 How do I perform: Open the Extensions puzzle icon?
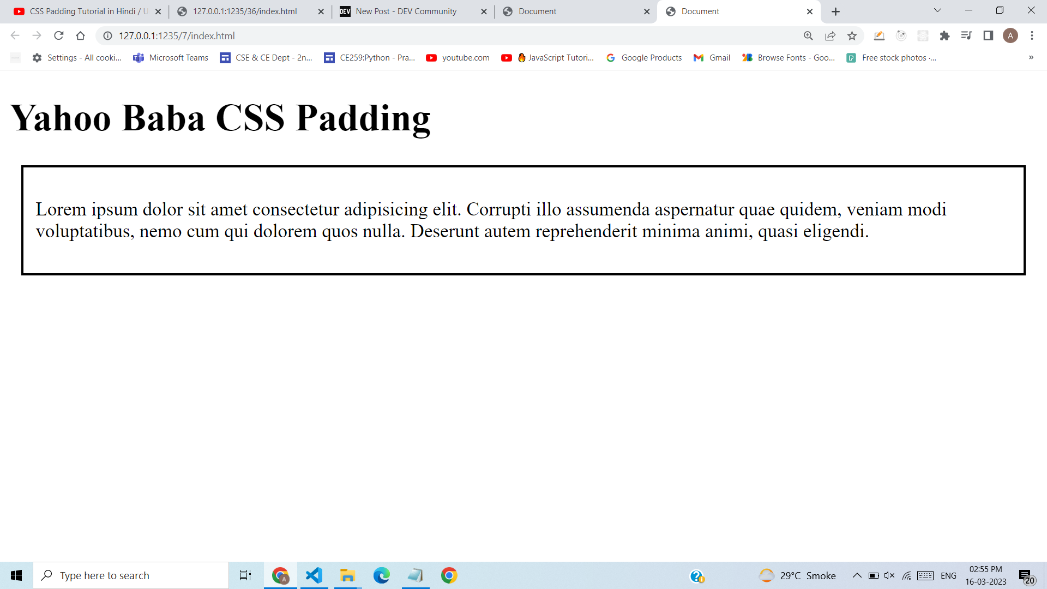944,36
